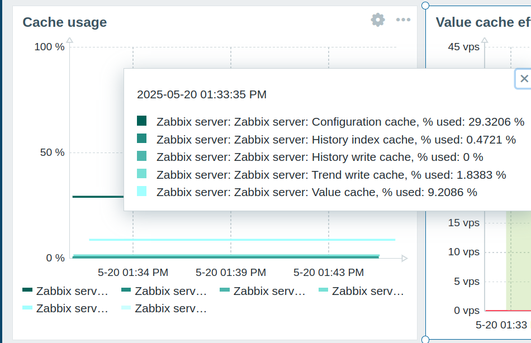531x343 pixels.
Task: Close the graph values tooltip popup
Action: coord(524,79)
